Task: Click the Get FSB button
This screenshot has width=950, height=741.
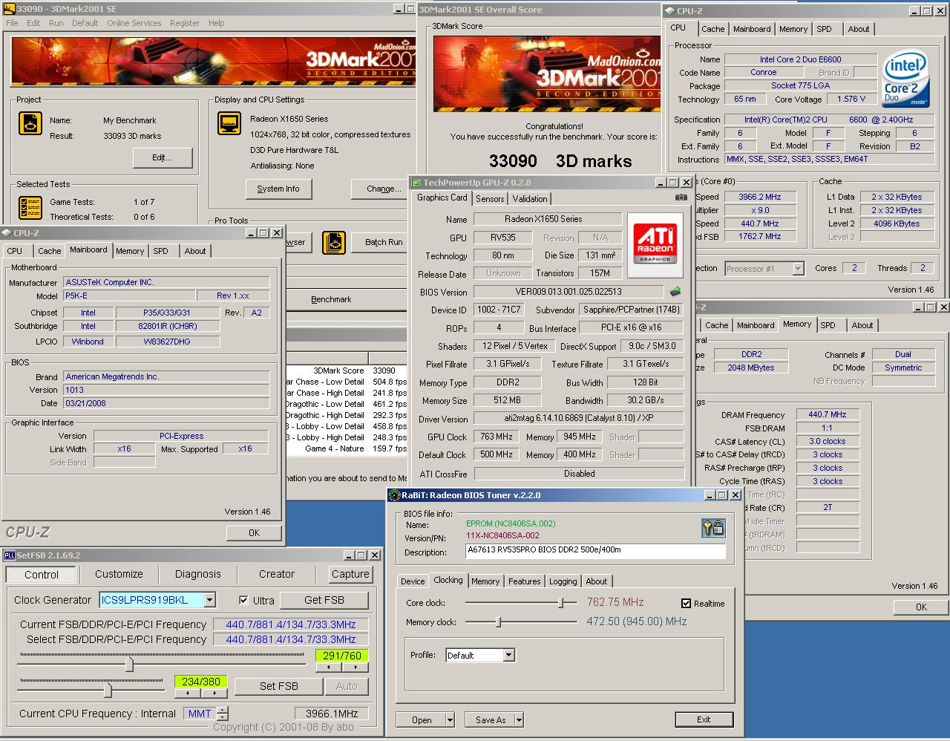Action: pos(324,600)
